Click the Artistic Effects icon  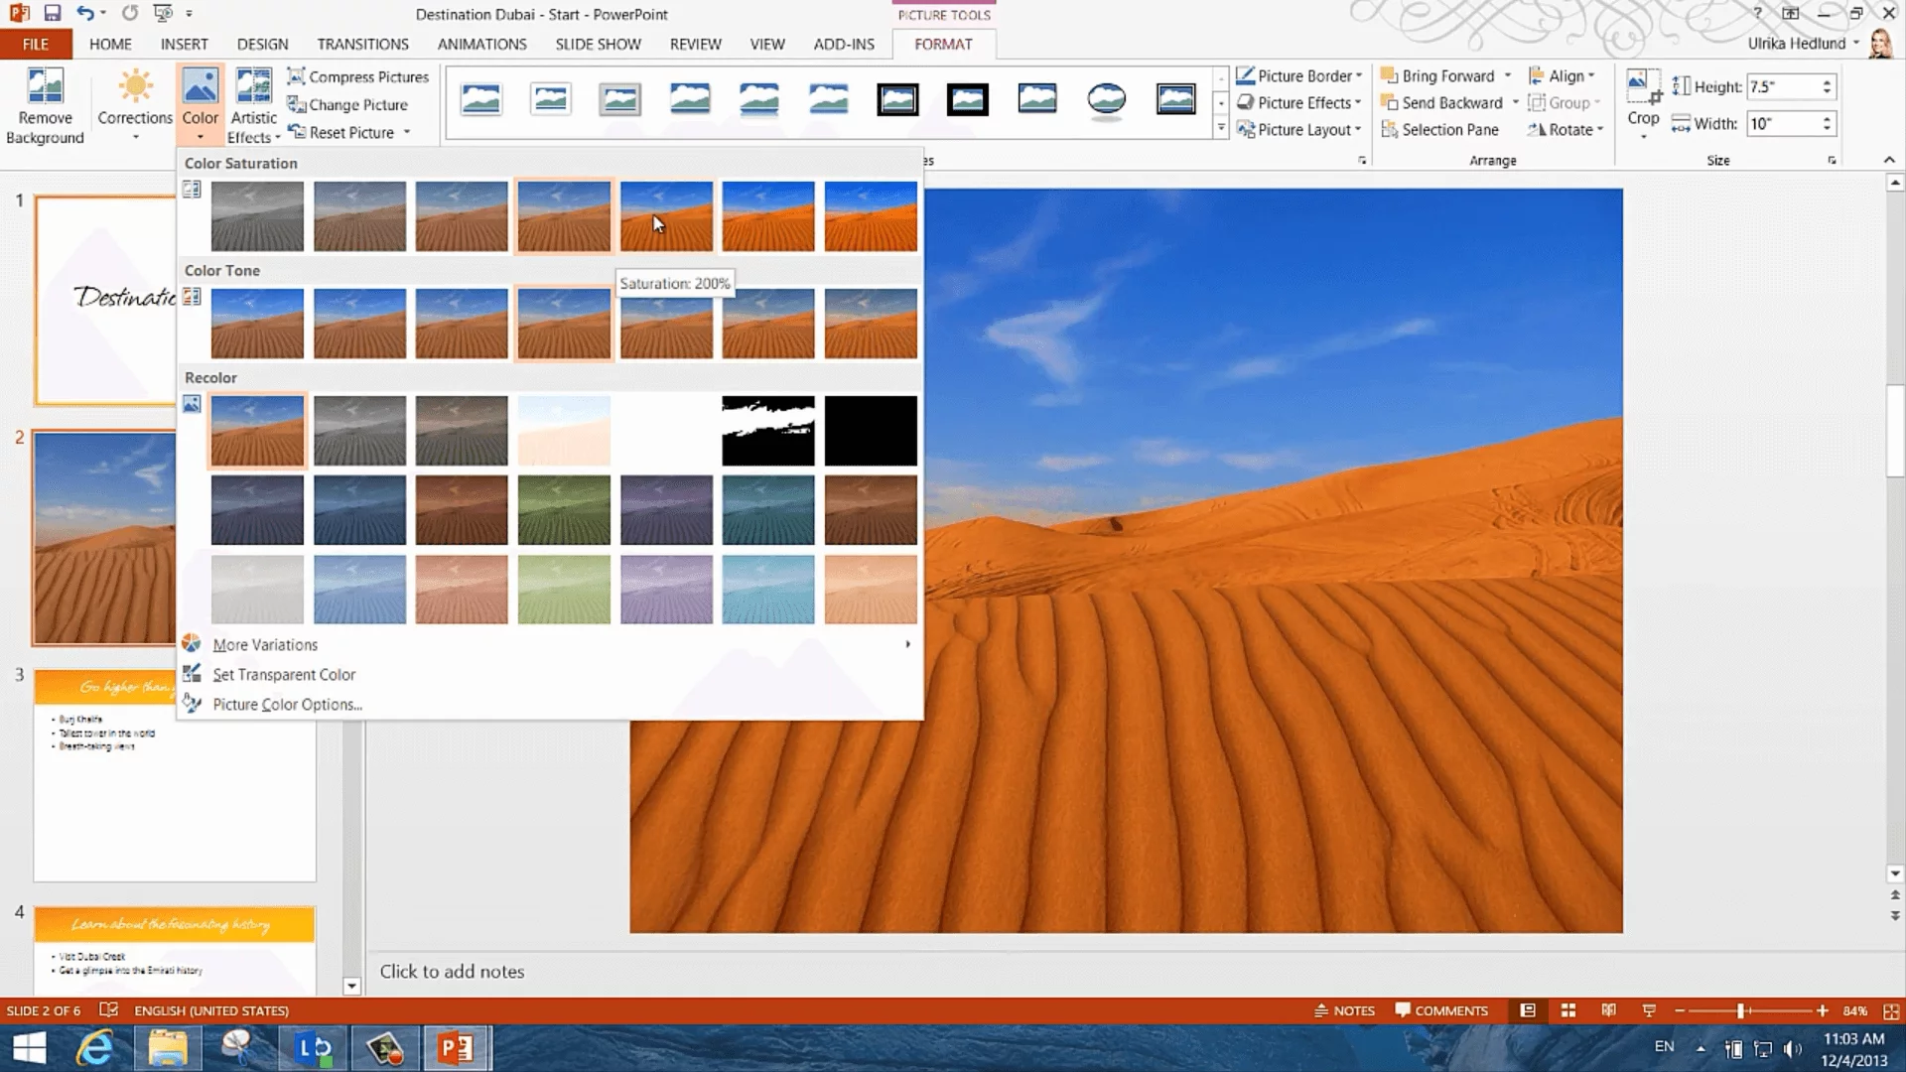[253, 87]
